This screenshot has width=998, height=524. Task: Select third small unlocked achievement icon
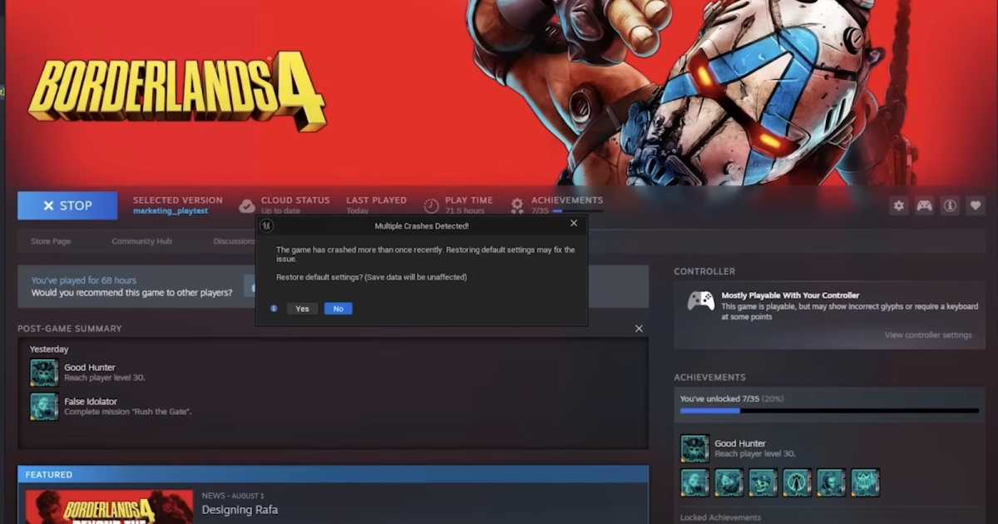[x=763, y=482]
